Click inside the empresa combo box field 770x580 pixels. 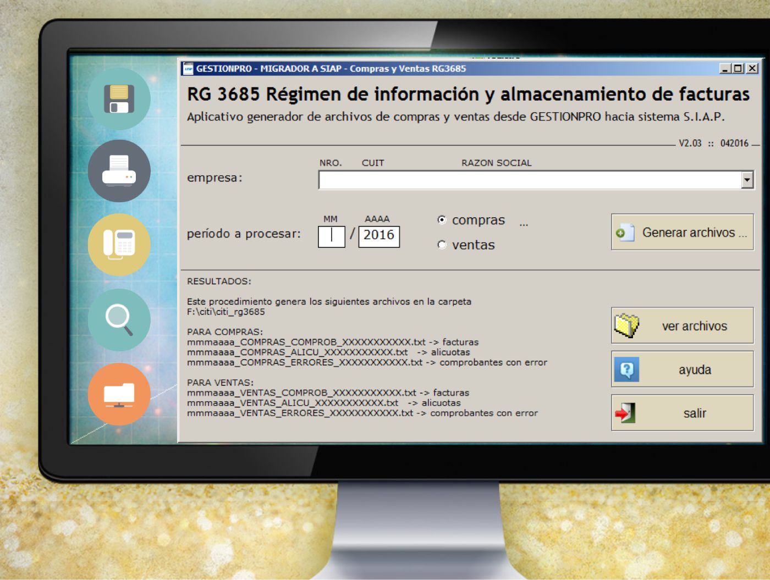pyautogui.click(x=536, y=180)
